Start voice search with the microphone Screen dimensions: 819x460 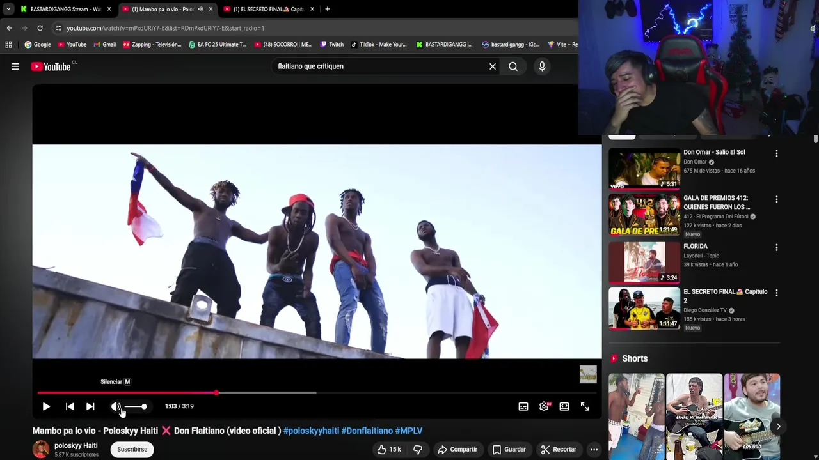pyautogui.click(x=542, y=66)
